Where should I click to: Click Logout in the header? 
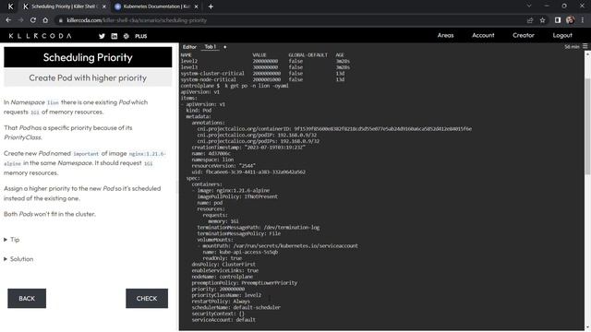coord(562,35)
